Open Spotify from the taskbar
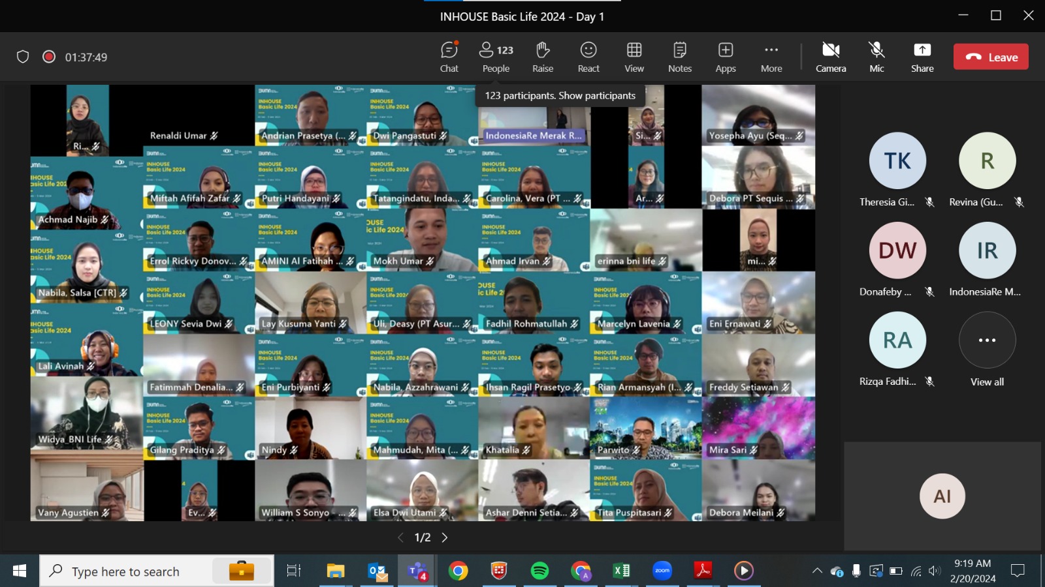Image resolution: width=1045 pixels, height=587 pixels. pyautogui.click(x=539, y=571)
